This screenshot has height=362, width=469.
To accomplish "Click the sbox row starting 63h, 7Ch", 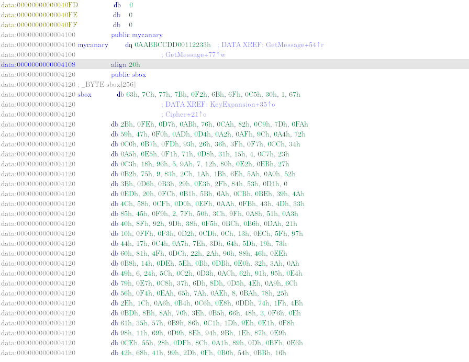I will pyautogui.click(x=208, y=95).
